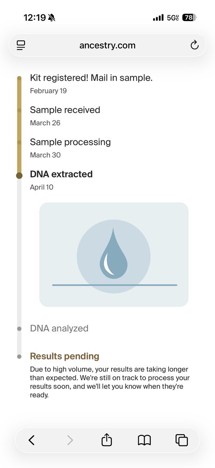Image resolution: width=215 pixels, height=468 pixels.
Task: Tap the Results pending timeline dot
Action: 19,356
